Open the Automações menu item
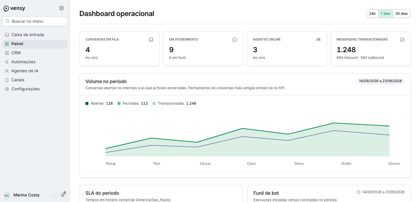The image size is (420, 202). [x=35, y=62]
